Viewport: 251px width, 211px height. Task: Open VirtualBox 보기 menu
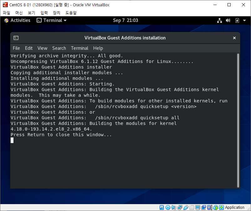pyautogui.click(x=32, y=13)
